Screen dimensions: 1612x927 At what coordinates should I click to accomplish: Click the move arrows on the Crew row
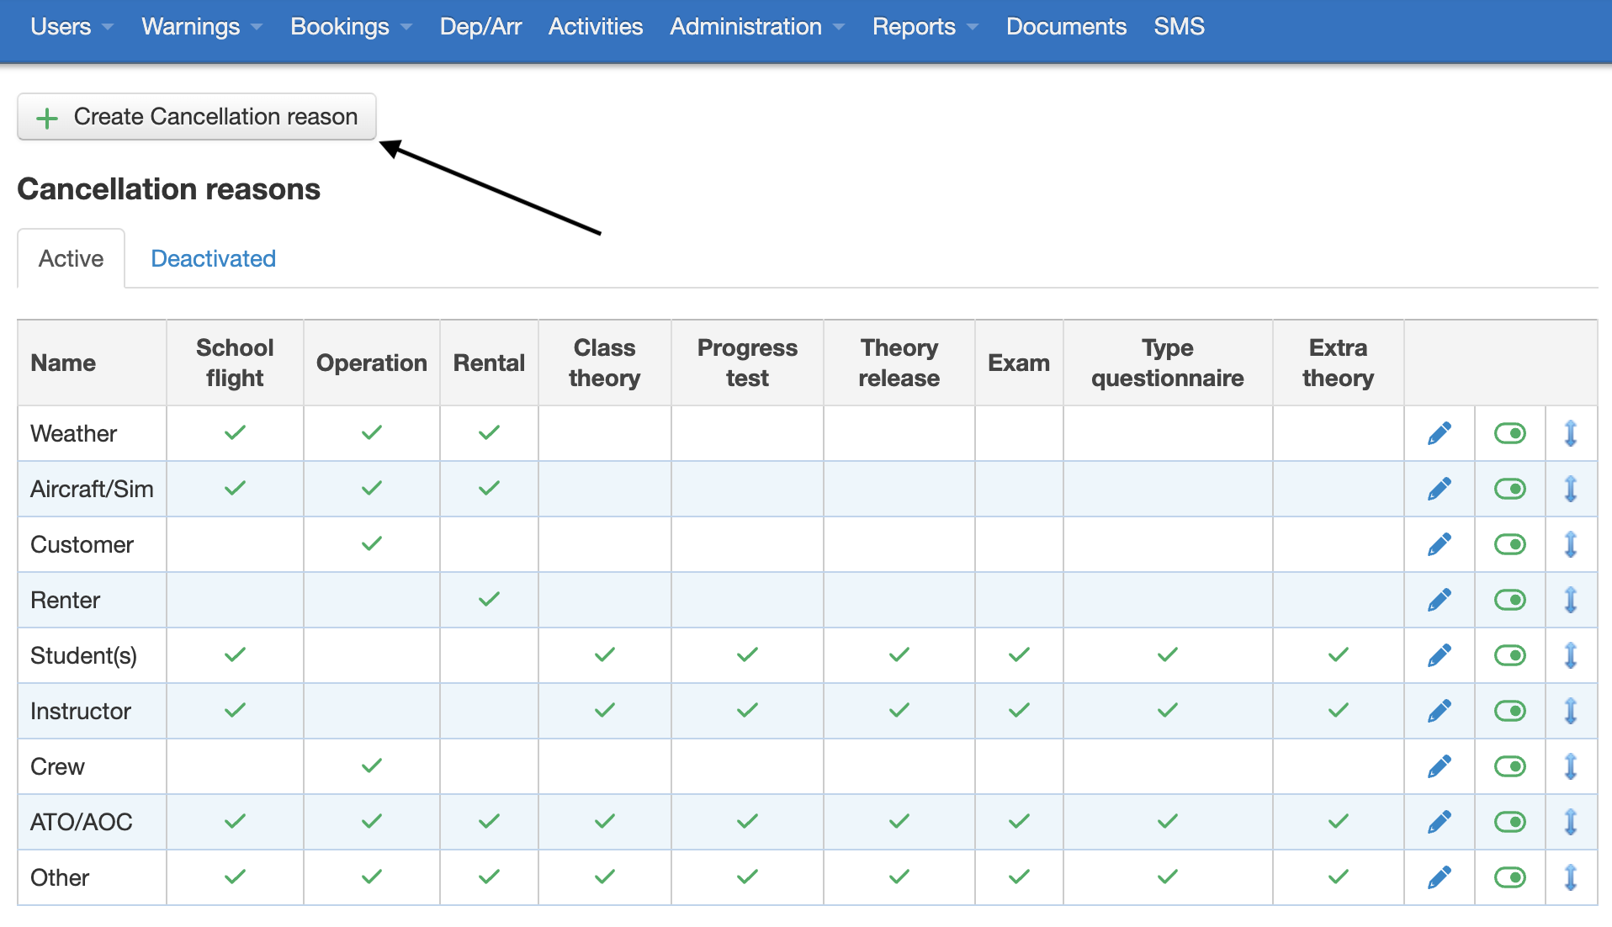click(1572, 766)
